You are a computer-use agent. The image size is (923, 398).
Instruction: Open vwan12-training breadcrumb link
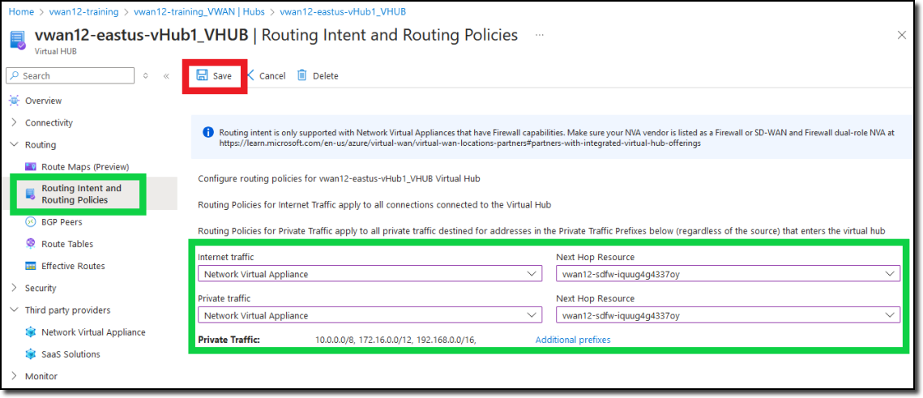(x=83, y=11)
